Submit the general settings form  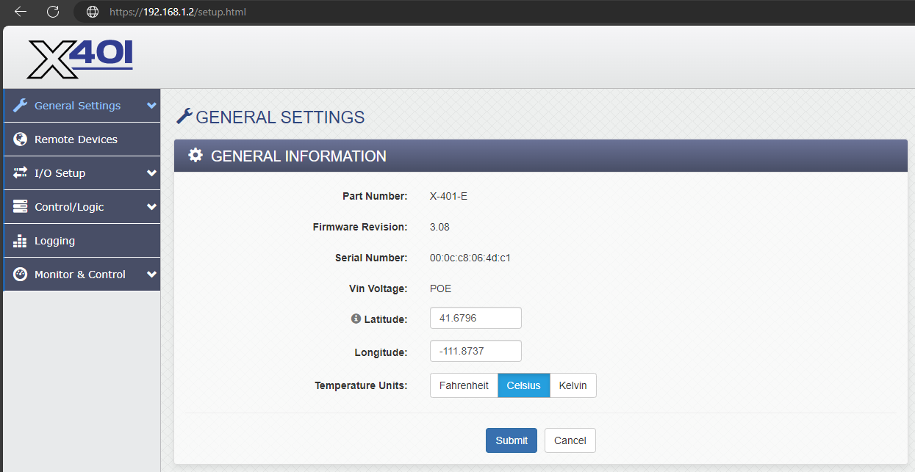pyautogui.click(x=511, y=440)
